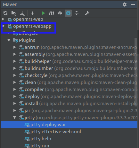139x148 pixels.
Task: Collapse all tree nodes icon
Action: click(77, 13)
